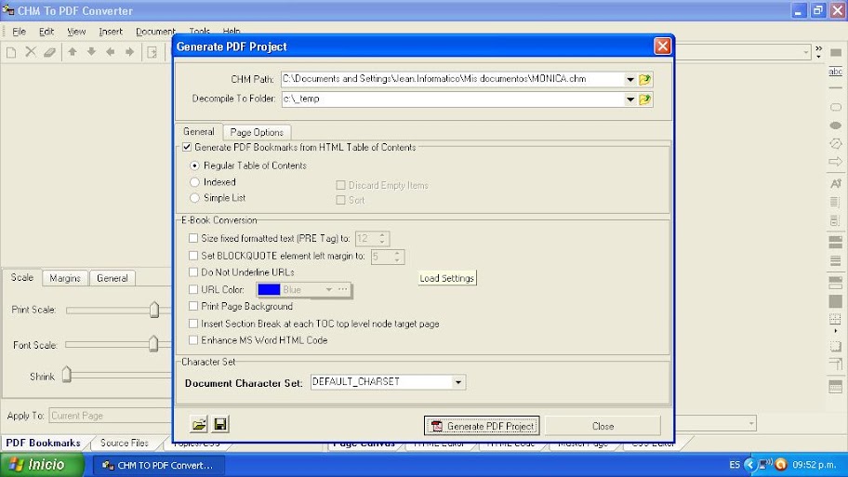This screenshot has width=848, height=477.
Task: Open the Source Files bottom tab
Action: coord(125,443)
